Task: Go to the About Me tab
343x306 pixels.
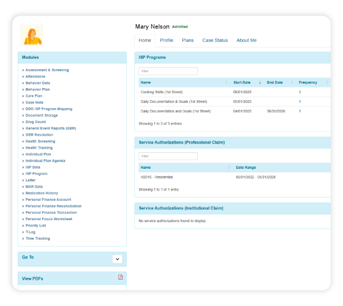Action: point(246,41)
